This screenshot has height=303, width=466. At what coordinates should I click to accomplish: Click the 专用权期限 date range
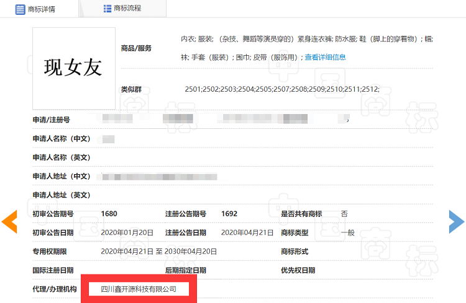pyautogui.click(x=159, y=252)
